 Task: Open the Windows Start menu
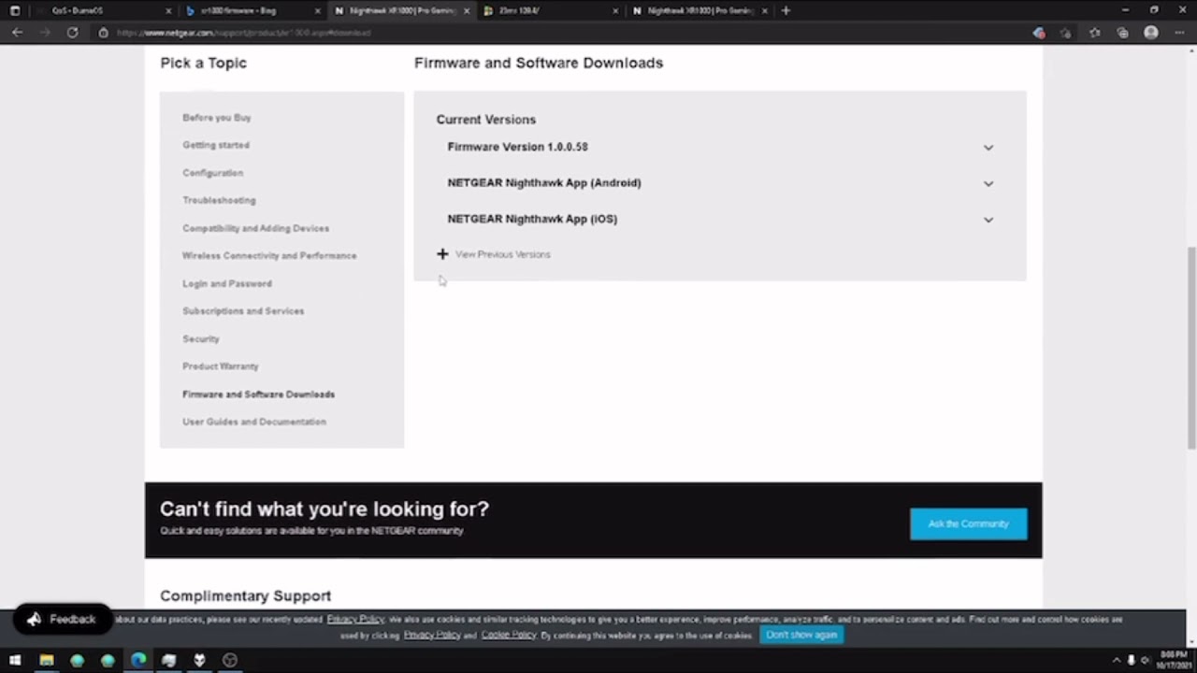tap(15, 660)
